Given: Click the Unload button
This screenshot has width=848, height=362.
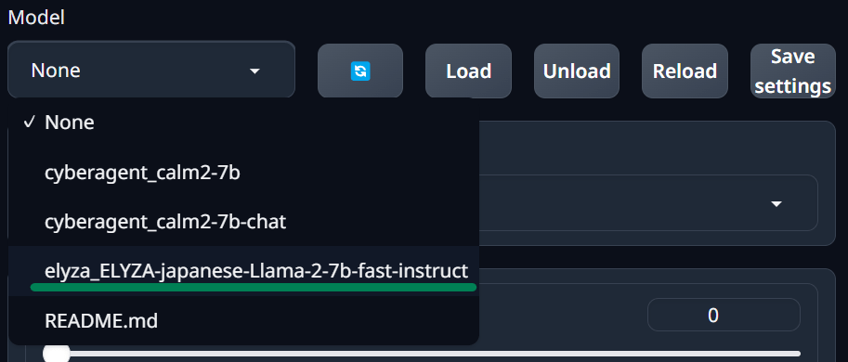Looking at the screenshot, I should 577,71.
